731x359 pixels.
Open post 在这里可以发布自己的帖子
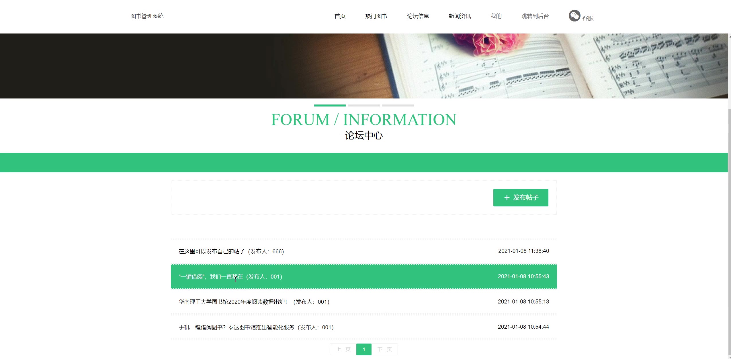pos(231,251)
